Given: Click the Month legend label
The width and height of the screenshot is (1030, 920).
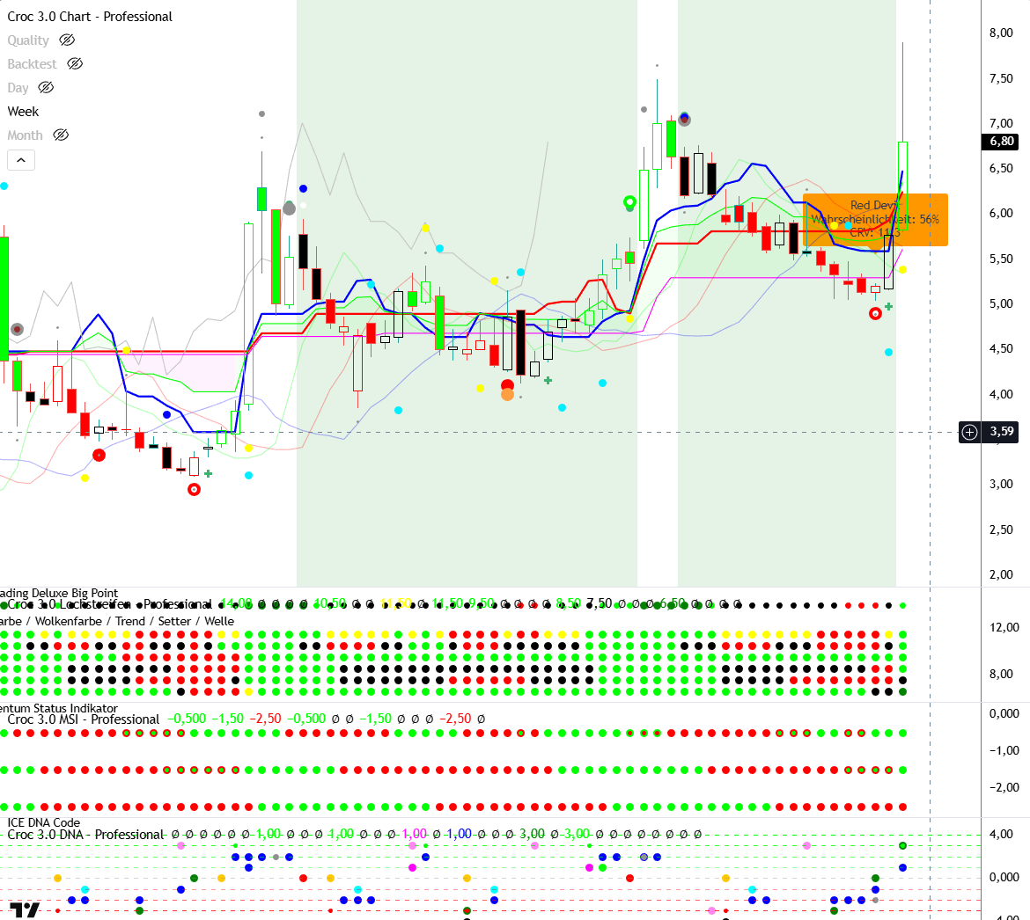Looking at the screenshot, I should pos(25,135).
